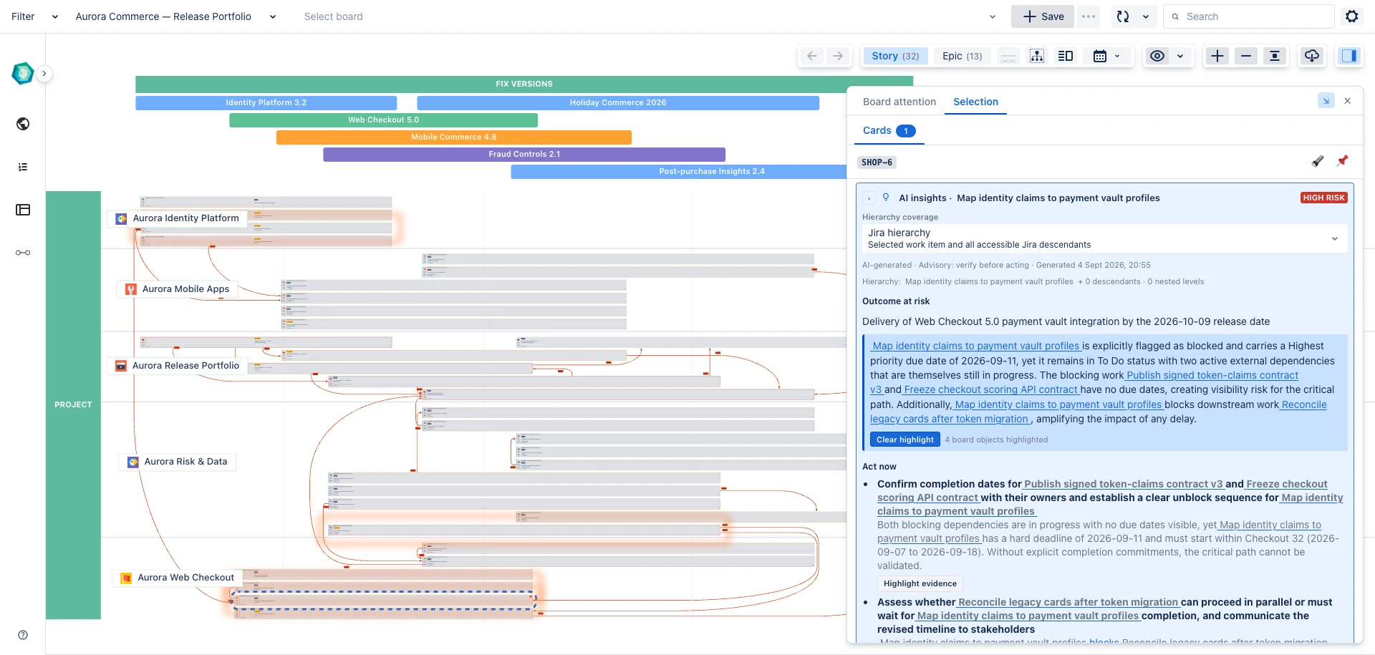Go forward with the right arrow
Screen dimensions: 1375x655
pos(838,56)
